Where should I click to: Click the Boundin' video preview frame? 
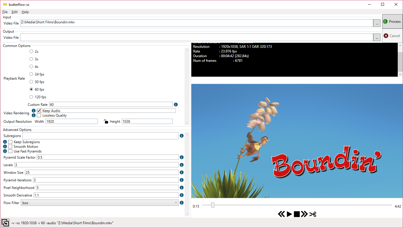pyautogui.click(x=297, y=141)
